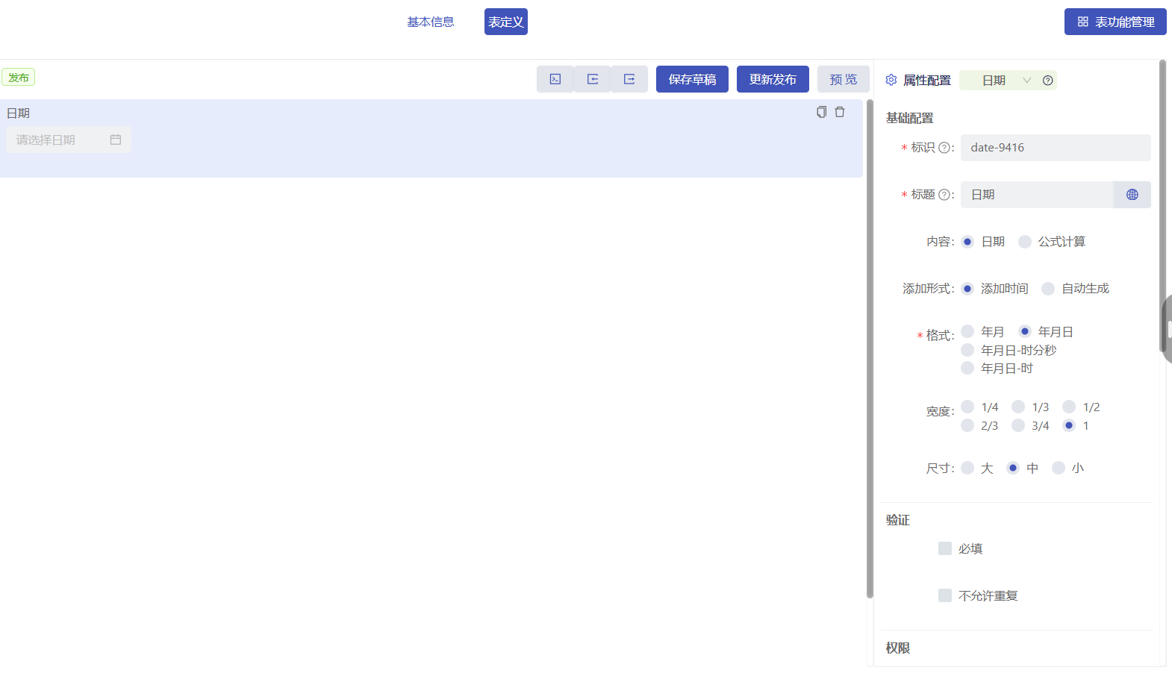Click the 请选择日期 date input
1172x673 pixels.
pyautogui.click(x=69, y=140)
